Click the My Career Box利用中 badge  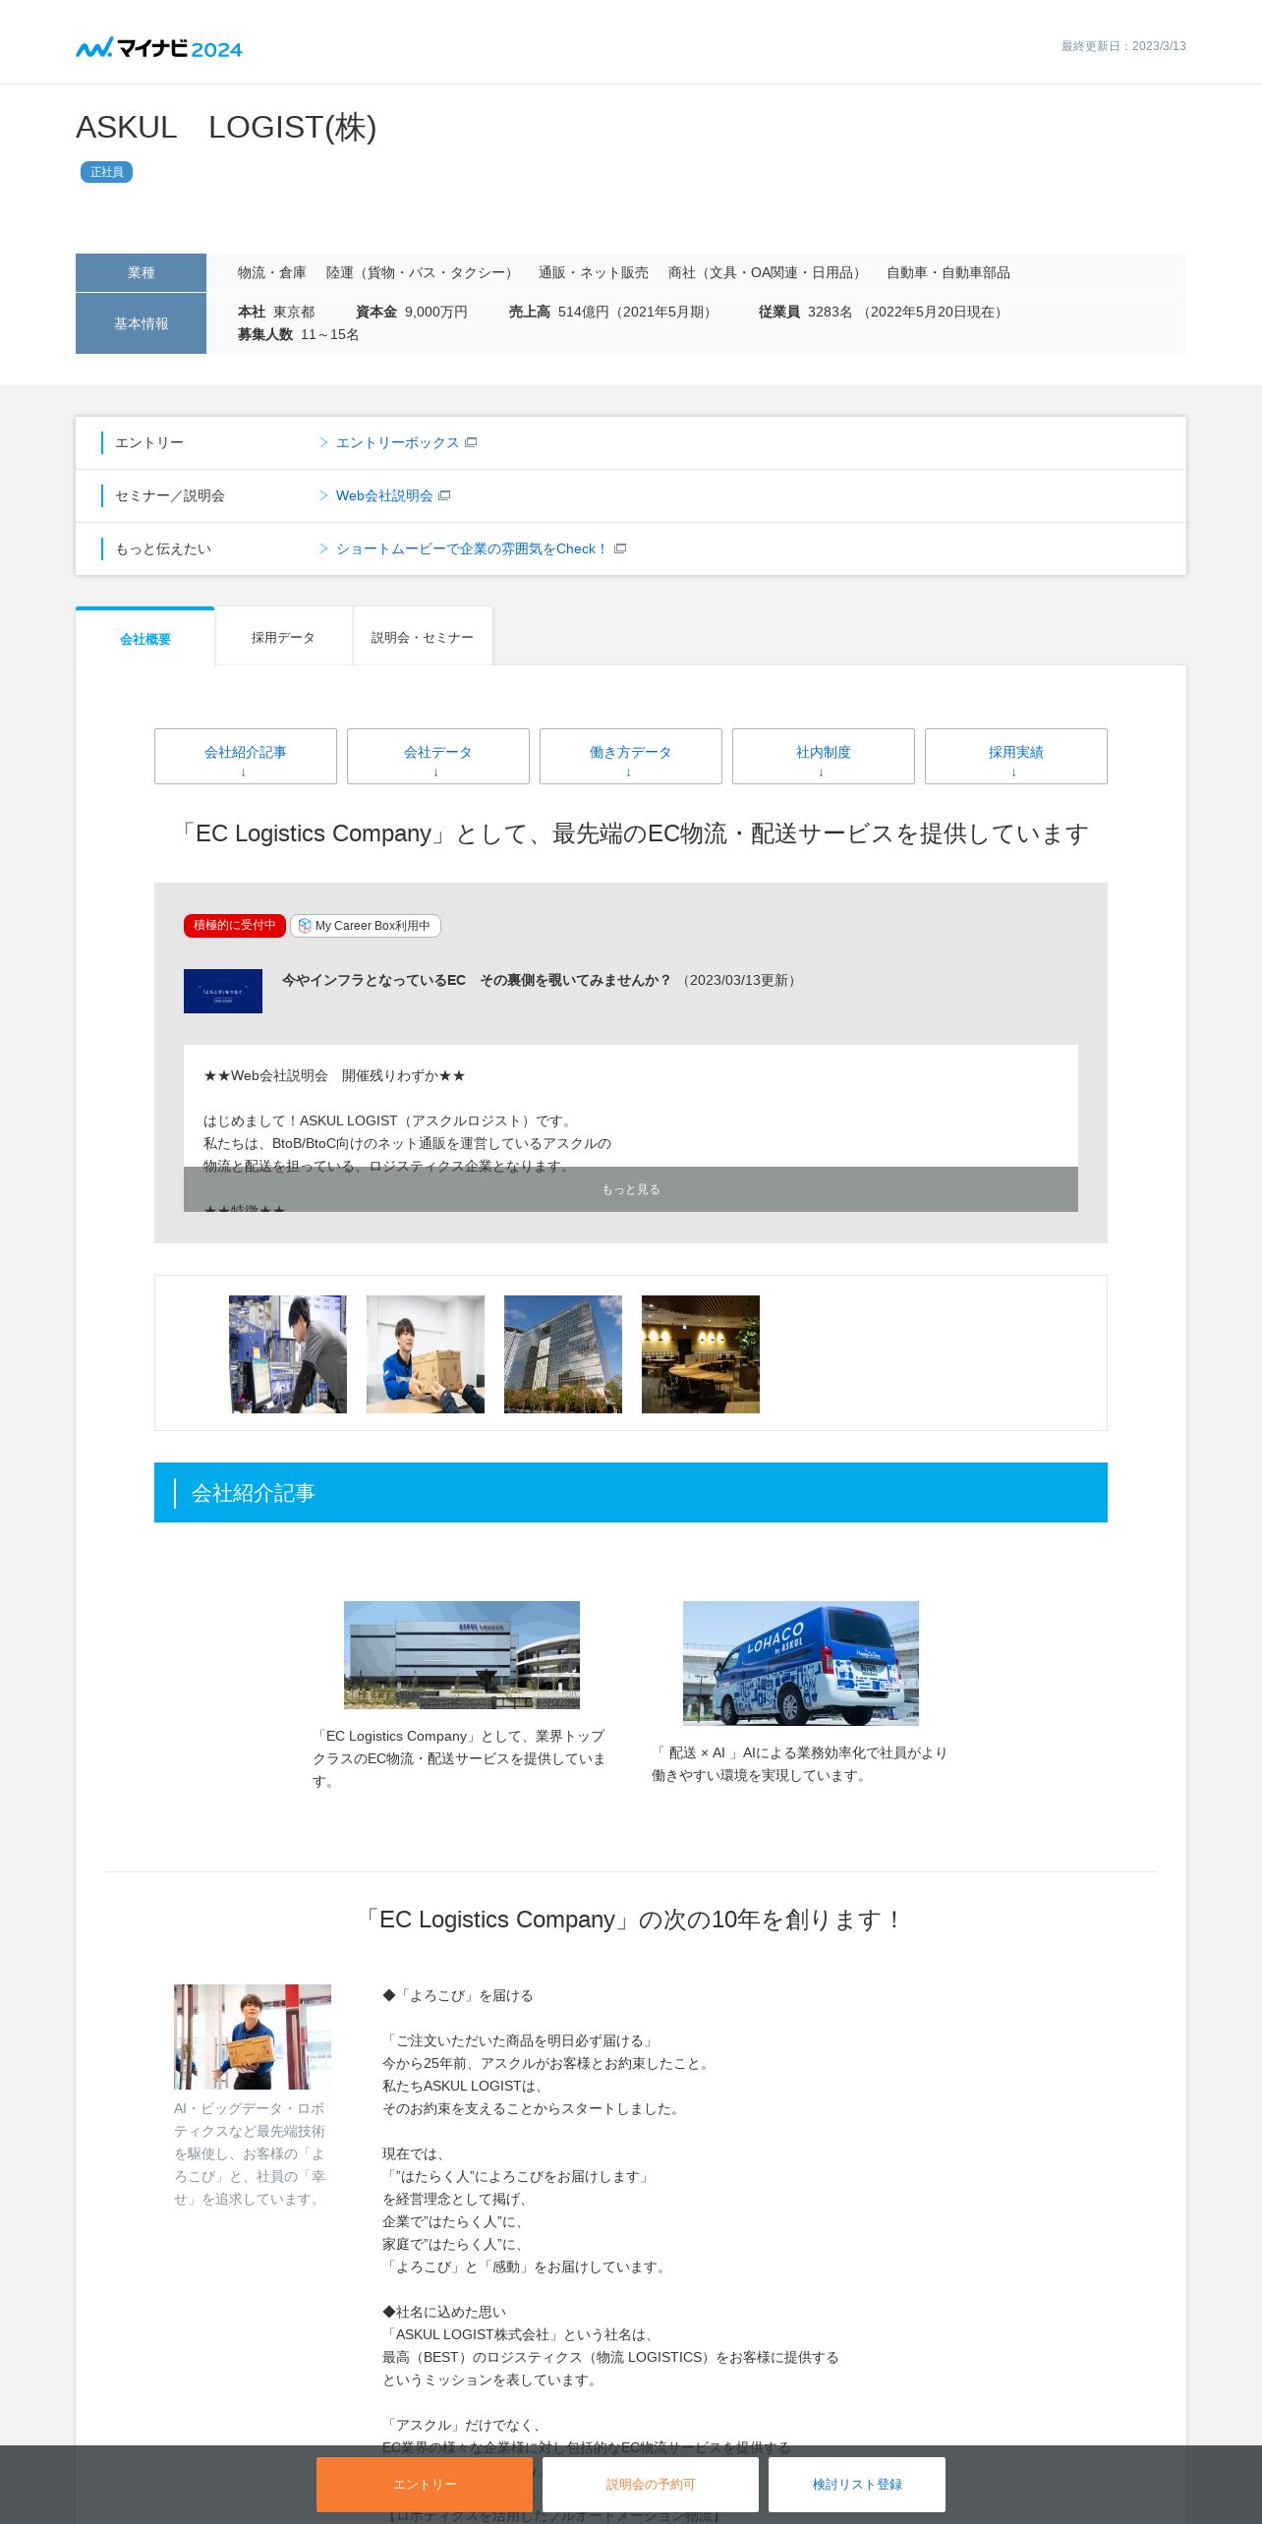366,926
